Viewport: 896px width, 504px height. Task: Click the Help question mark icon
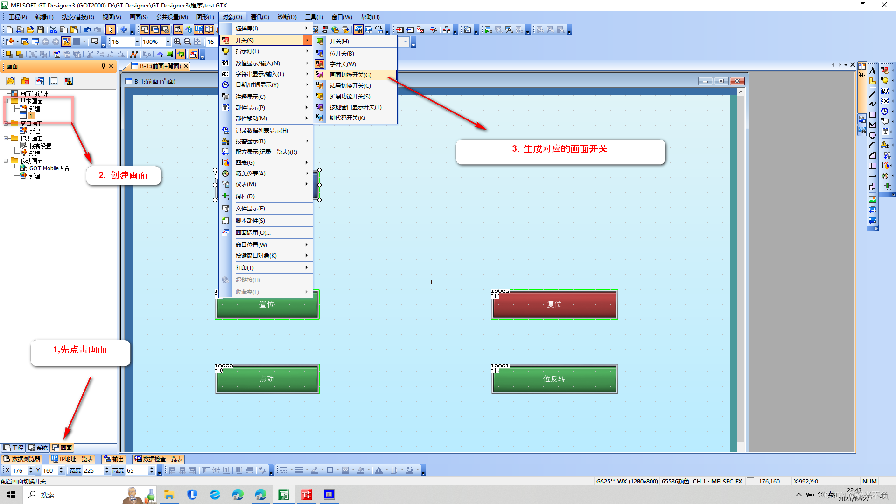point(124,29)
